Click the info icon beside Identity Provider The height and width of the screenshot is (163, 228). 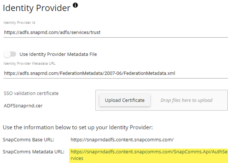click(x=75, y=5)
